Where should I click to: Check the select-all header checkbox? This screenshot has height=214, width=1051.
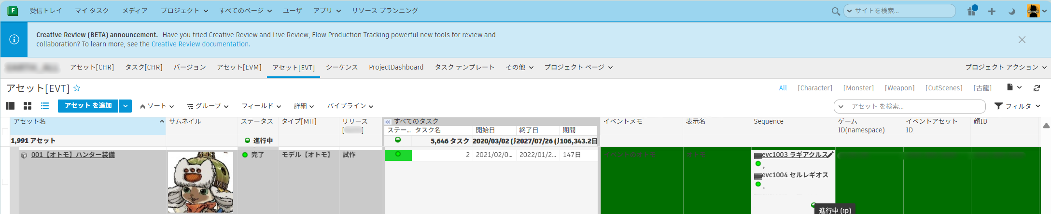5,131
